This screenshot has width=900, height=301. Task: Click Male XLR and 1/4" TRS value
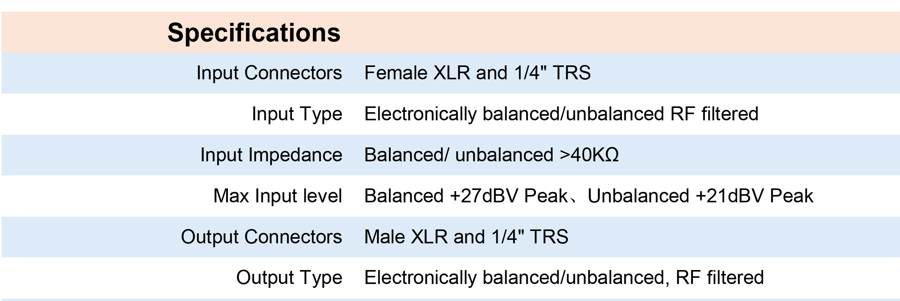coord(466,237)
